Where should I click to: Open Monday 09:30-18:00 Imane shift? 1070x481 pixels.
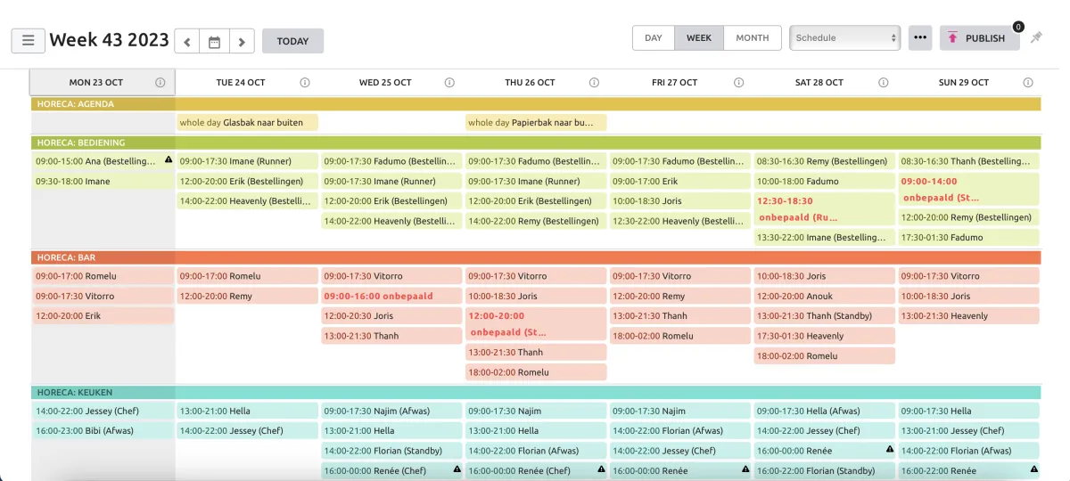(x=103, y=181)
